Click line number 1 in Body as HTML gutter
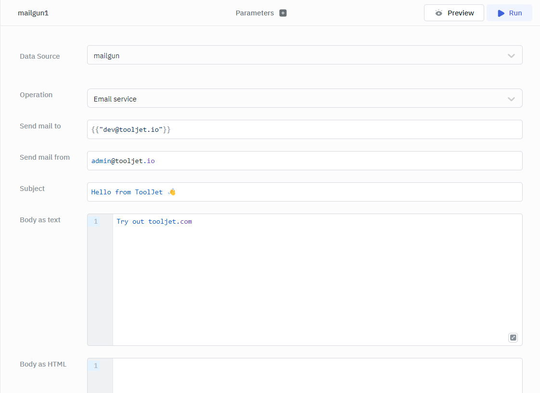This screenshot has height=393, width=540. (96, 366)
